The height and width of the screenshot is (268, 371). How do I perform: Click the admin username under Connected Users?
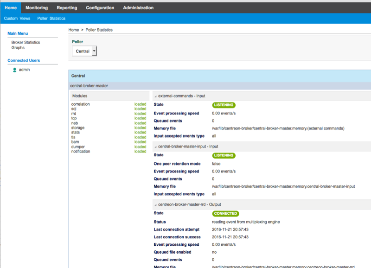[x=25, y=70]
